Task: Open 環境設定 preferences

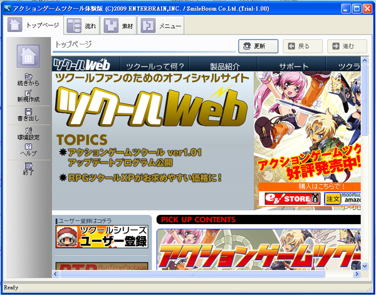Action: pos(28,134)
